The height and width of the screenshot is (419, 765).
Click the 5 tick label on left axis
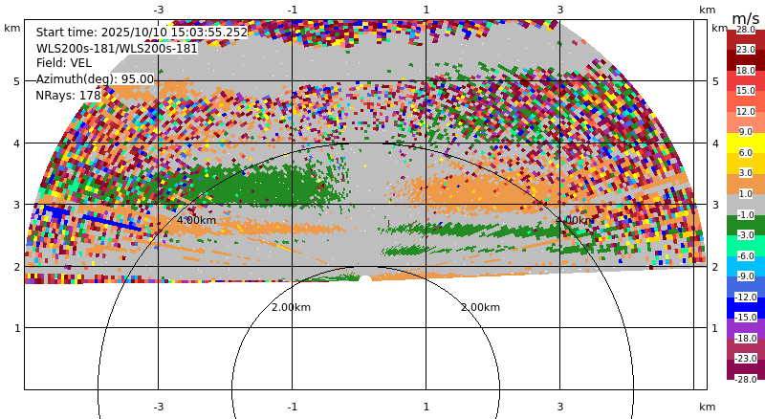(17, 81)
